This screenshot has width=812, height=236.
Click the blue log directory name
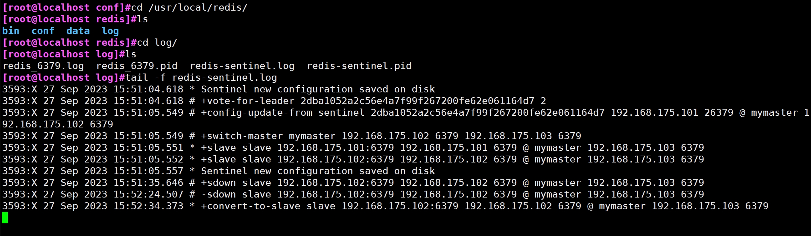pyautogui.click(x=110, y=31)
